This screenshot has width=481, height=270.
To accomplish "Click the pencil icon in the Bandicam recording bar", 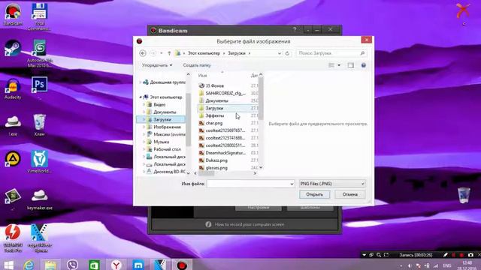I will click(x=446, y=255).
